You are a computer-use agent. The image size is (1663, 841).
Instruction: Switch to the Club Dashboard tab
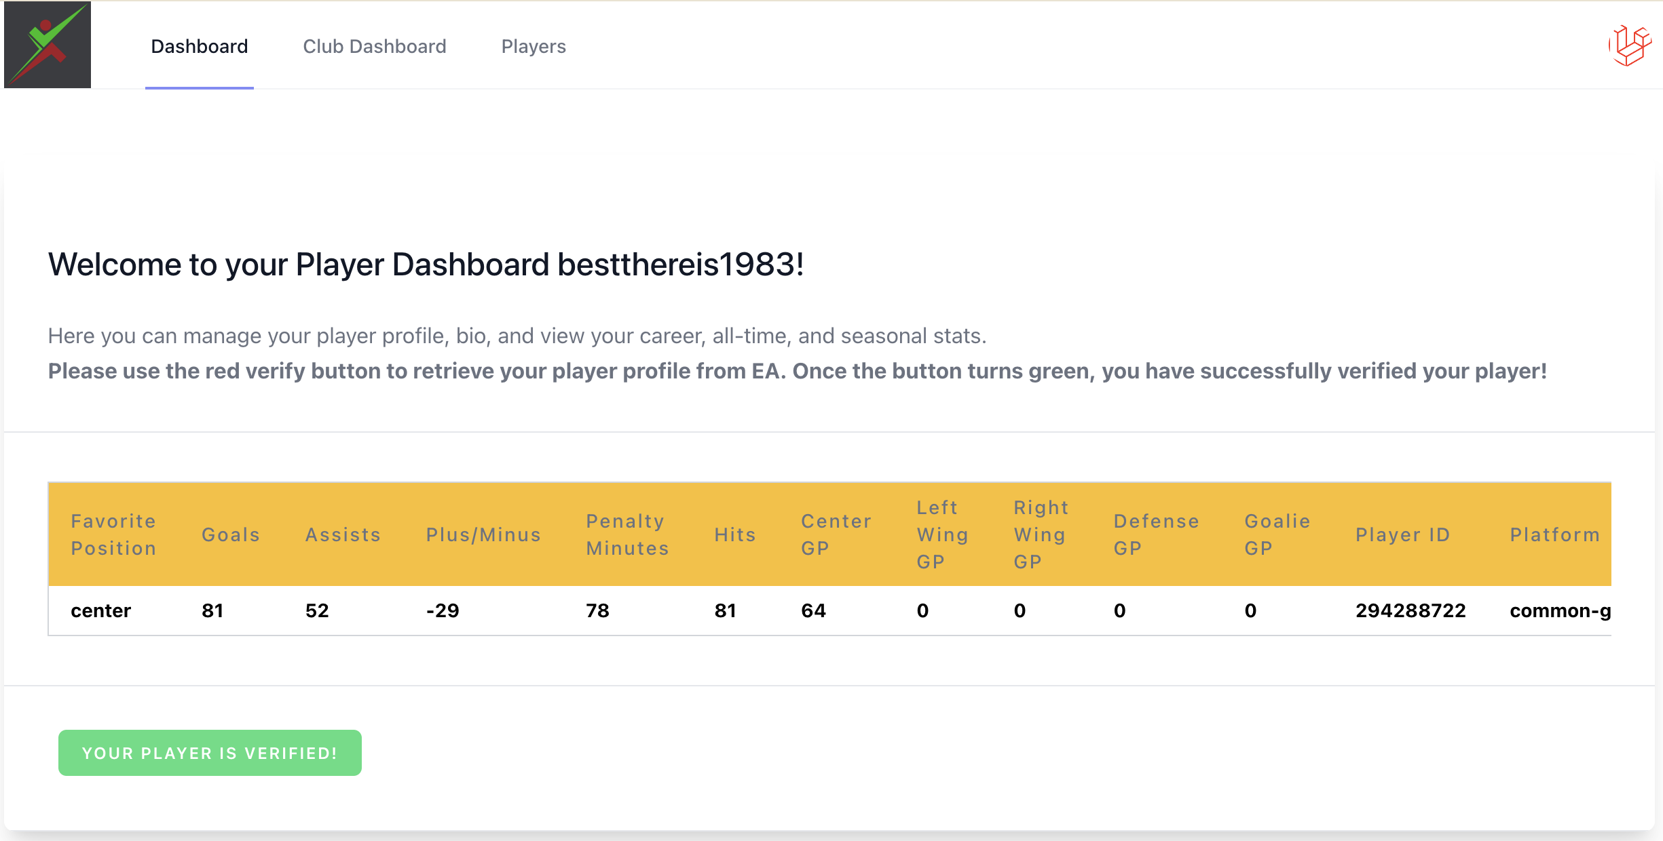(374, 46)
